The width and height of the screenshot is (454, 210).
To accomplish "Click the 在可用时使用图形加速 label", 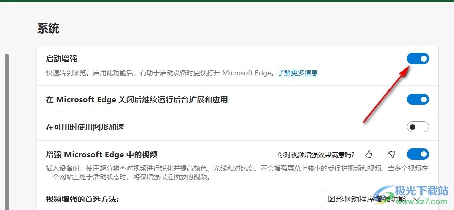I will tap(85, 127).
